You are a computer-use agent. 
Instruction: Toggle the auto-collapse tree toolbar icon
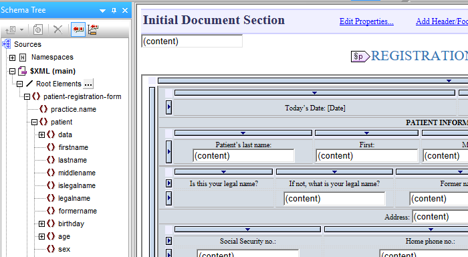(x=93, y=29)
